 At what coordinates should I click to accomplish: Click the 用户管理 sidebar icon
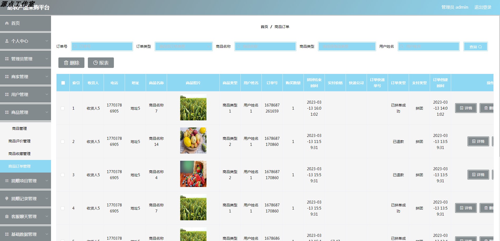[x=7, y=94]
